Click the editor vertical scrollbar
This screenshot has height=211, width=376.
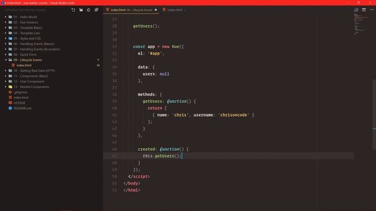374,114
